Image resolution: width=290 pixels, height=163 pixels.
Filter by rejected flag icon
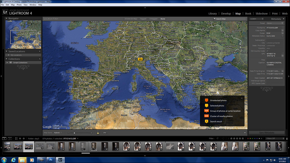223,138
